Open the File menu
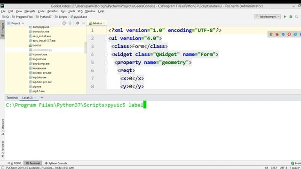This screenshot has height=169, width=301. pyautogui.click(x=3, y=11)
